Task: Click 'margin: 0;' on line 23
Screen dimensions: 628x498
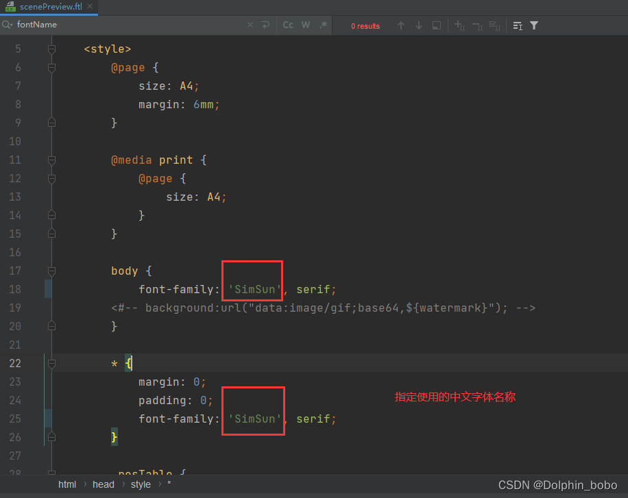Action: pos(172,382)
